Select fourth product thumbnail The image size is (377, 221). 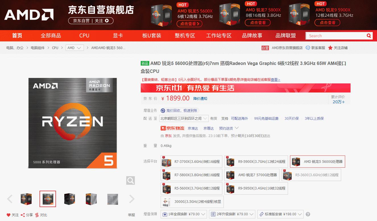pos(91,199)
